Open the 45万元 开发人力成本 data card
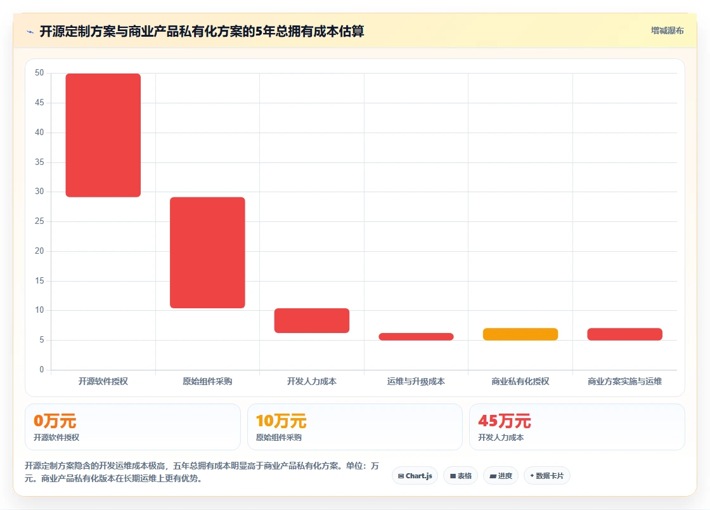Screen dimensions: 710x510 (577, 427)
